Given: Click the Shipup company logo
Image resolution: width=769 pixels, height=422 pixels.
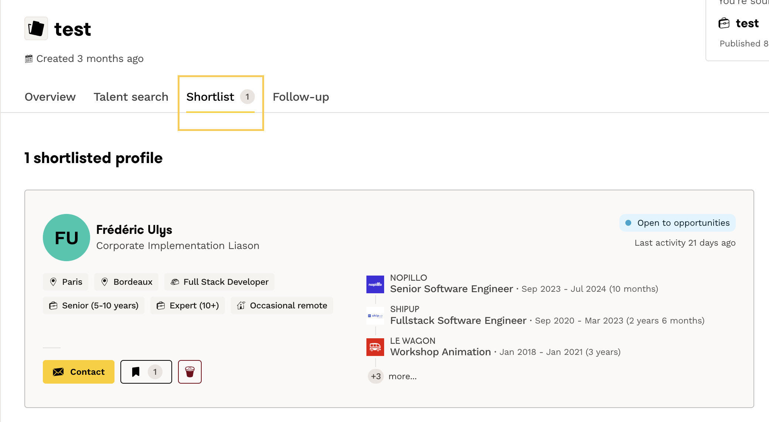Looking at the screenshot, I should (x=375, y=316).
